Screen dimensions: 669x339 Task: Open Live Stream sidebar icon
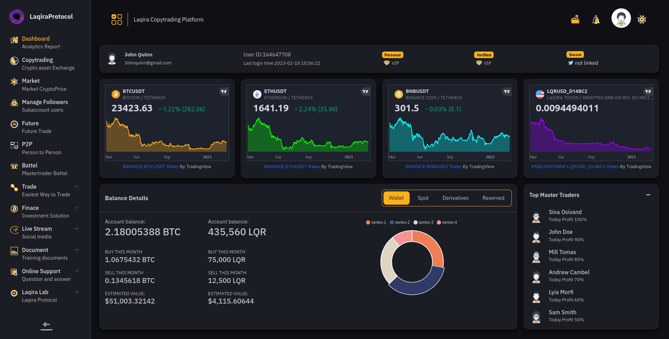[x=14, y=230]
